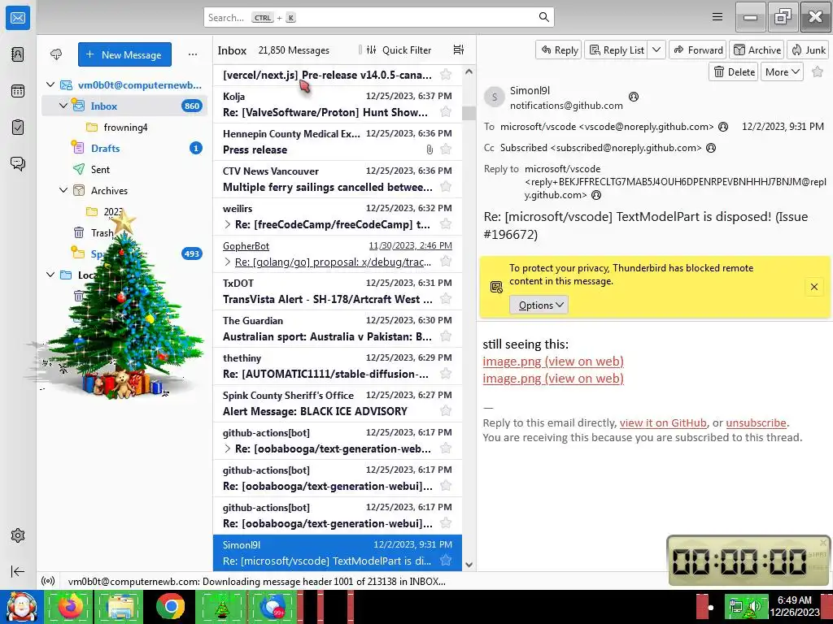The width and height of the screenshot is (833, 624).
Task: Star the opened message in the header
Action: coord(818,71)
